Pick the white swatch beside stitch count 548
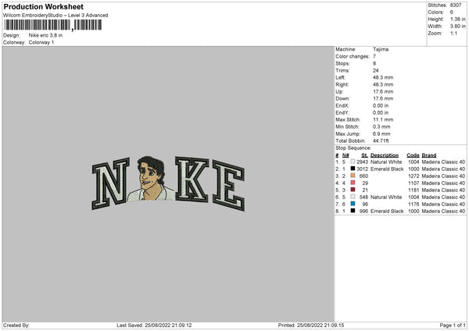469x331 pixels. (x=353, y=197)
